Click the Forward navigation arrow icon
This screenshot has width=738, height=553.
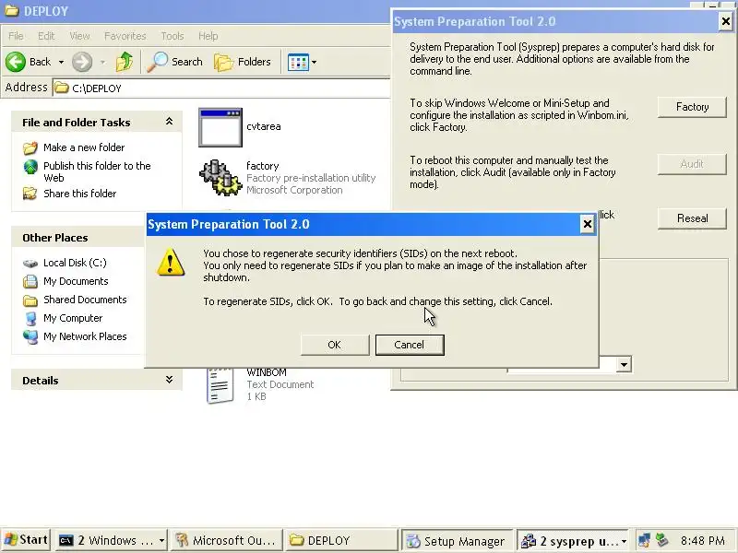coord(82,62)
